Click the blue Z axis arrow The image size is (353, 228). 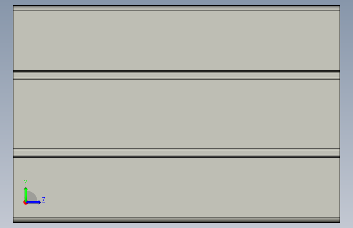(33, 202)
